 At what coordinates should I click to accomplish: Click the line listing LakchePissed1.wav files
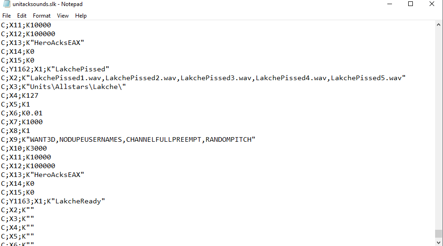click(x=203, y=78)
